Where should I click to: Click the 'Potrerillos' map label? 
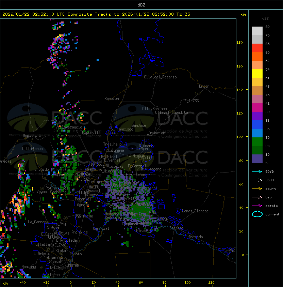tap(57, 188)
